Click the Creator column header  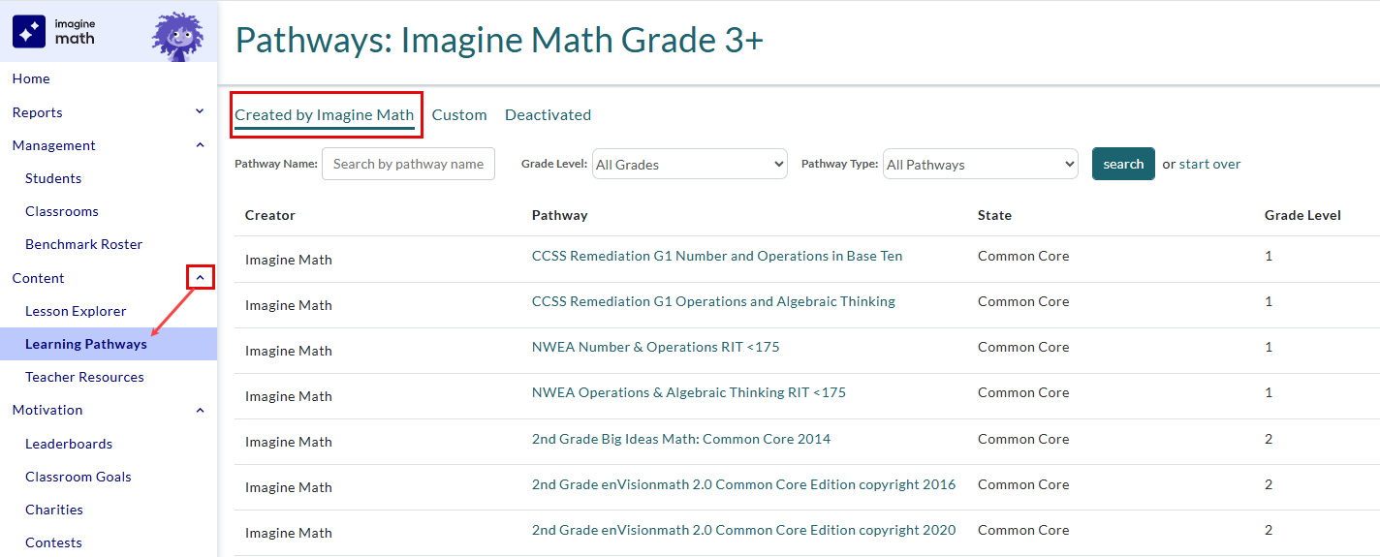pyautogui.click(x=270, y=215)
